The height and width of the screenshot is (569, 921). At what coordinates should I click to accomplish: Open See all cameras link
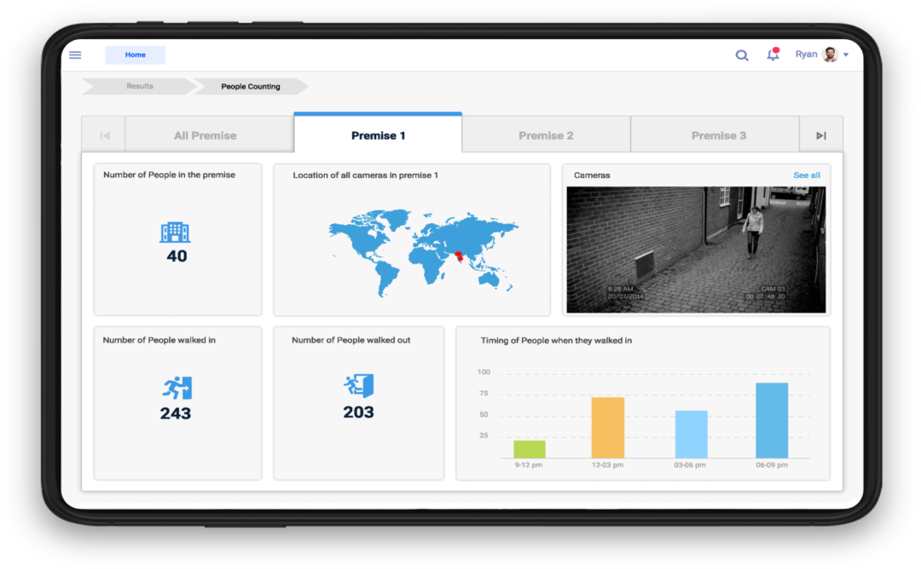click(x=807, y=175)
